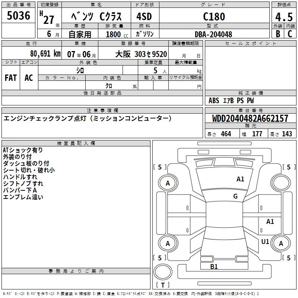This screenshot has height=298, width=298.
Task: Click the engine check lamp caution text
Action: point(88,118)
